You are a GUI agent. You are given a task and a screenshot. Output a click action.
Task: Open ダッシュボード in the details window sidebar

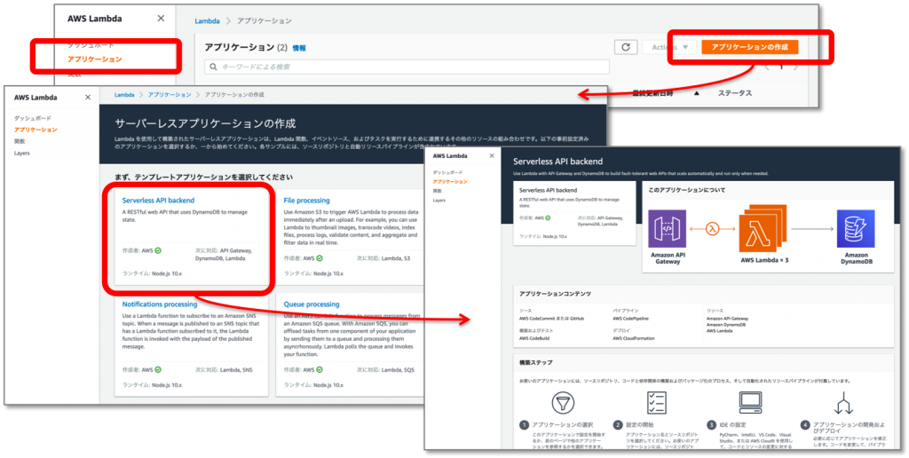pos(447,172)
